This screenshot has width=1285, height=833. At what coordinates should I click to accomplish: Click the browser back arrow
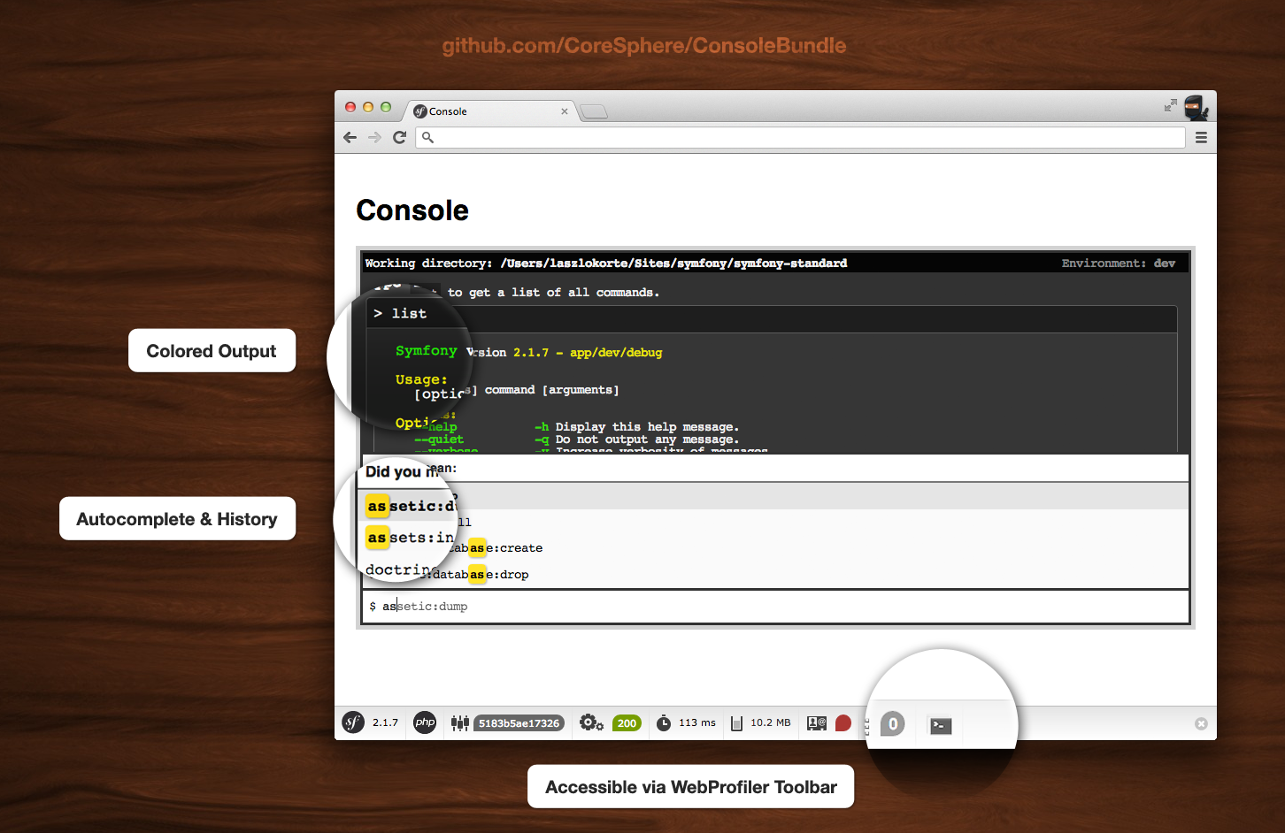coord(350,137)
